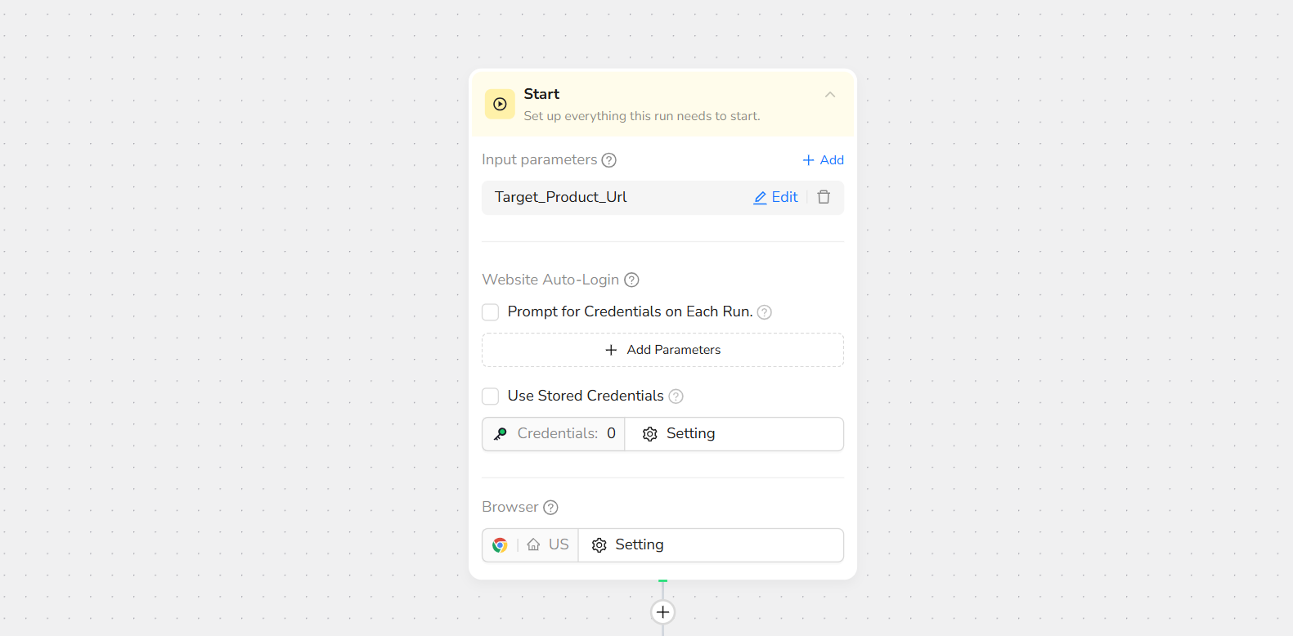
Task: Open the Credentials Setting
Action: [x=679, y=434]
